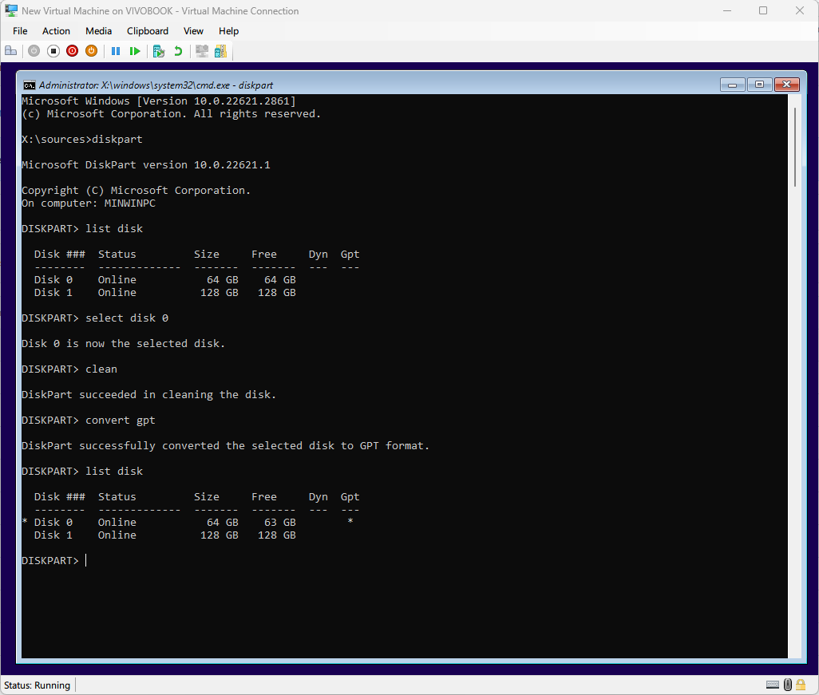Pause the virtual machine

(x=116, y=51)
